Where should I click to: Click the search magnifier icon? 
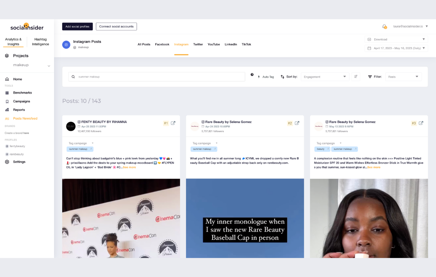(x=73, y=77)
